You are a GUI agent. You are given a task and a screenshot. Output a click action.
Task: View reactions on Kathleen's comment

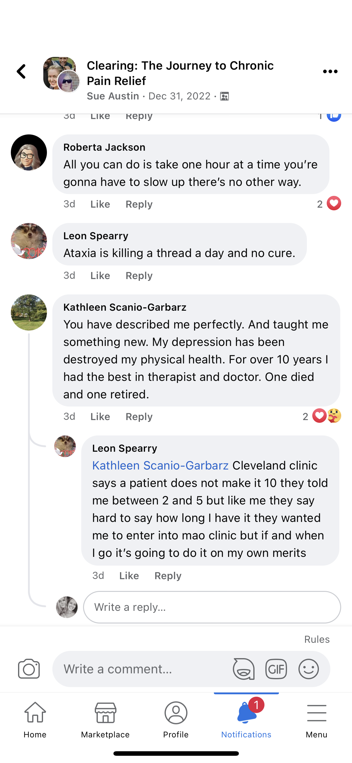coord(323,416)
